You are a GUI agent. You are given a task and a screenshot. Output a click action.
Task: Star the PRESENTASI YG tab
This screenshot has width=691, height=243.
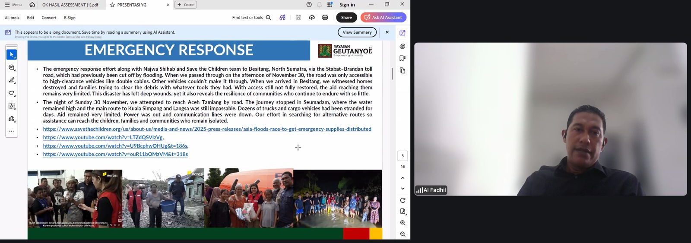(112, 5)
